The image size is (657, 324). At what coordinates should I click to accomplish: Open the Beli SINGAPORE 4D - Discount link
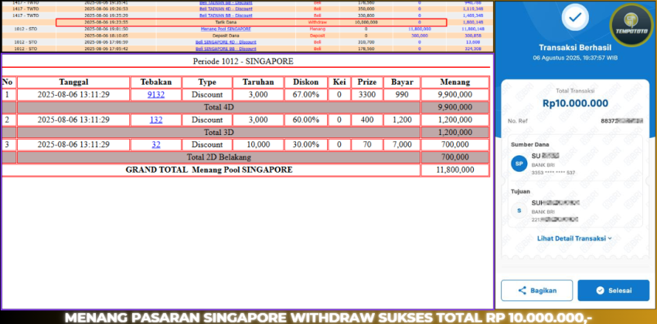coord(226,42)
